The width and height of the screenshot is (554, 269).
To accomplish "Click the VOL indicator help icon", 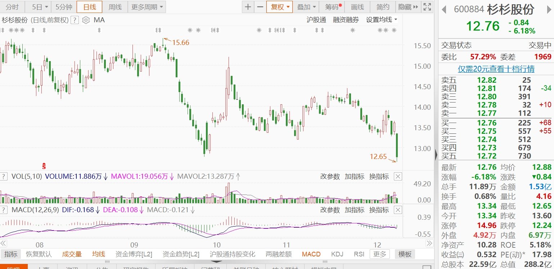I will (x=4, y=176).
